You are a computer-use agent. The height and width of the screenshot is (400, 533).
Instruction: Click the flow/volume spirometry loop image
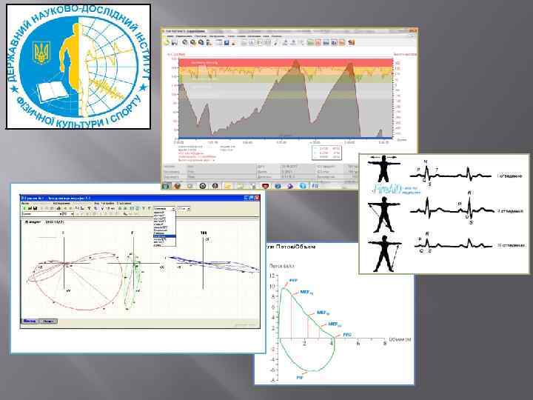[x=335, y=313]
